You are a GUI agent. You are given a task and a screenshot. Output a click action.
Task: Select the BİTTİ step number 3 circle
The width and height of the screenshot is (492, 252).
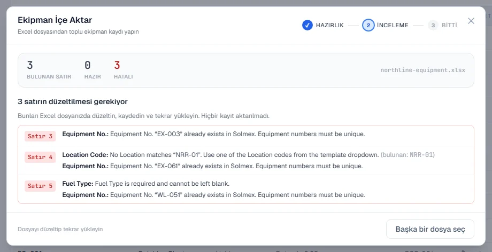click(x=433, y=25)
